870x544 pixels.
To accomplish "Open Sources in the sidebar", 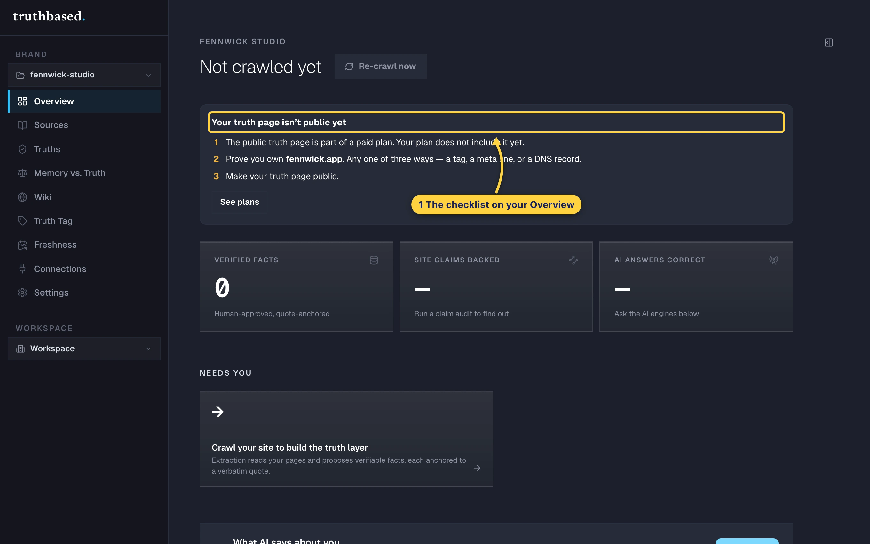I will (84, 125).
